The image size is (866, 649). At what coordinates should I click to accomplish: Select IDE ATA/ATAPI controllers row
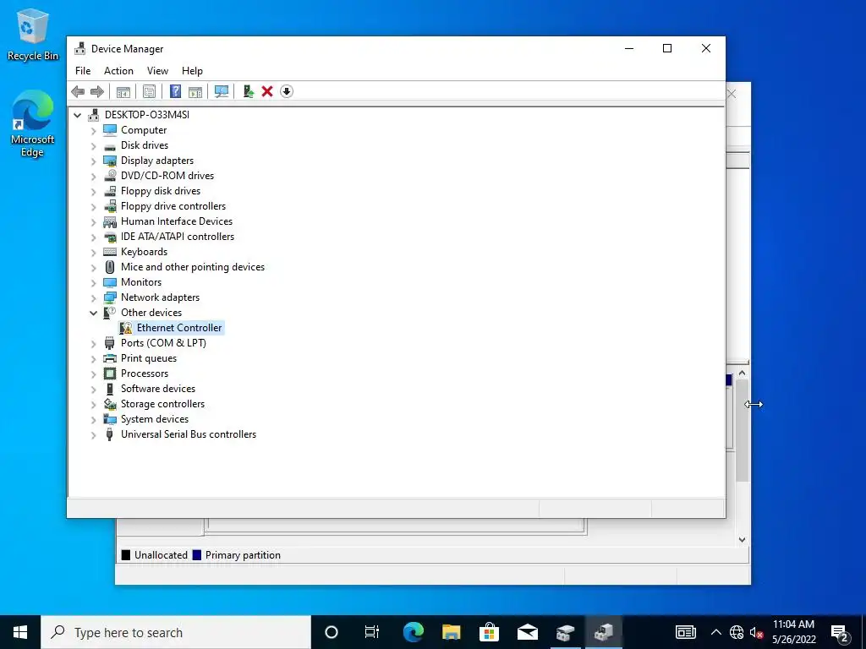[178, 237]
